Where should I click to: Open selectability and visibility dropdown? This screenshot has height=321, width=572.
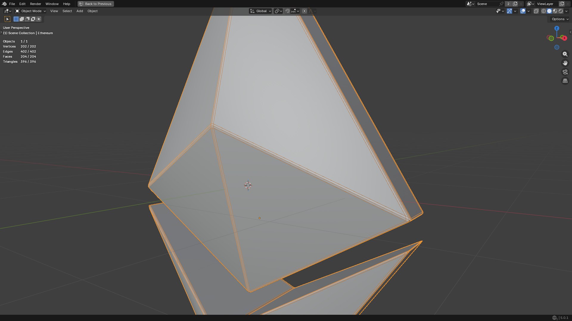coord(500,11)
